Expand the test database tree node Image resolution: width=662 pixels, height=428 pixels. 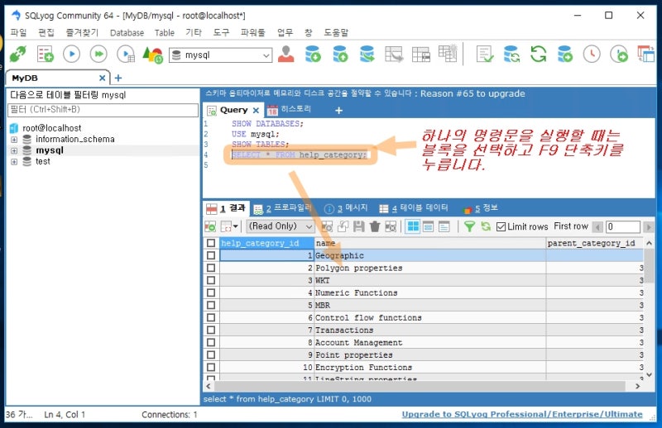(14, 162)
